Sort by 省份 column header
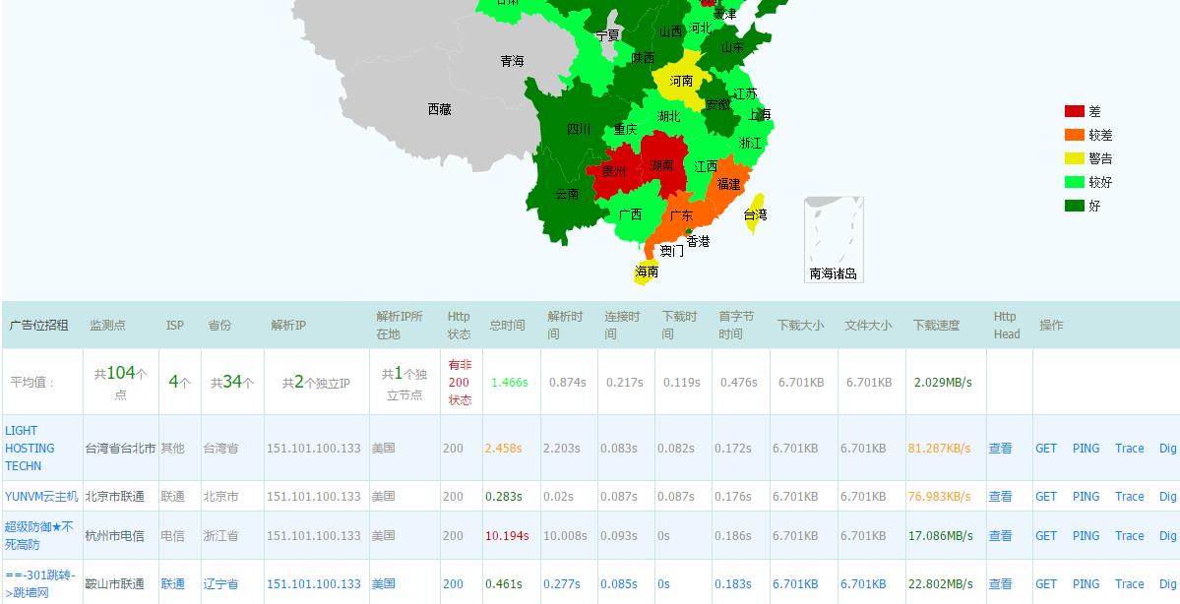The width and height of the screenshot is (1180, 604). 219,326
